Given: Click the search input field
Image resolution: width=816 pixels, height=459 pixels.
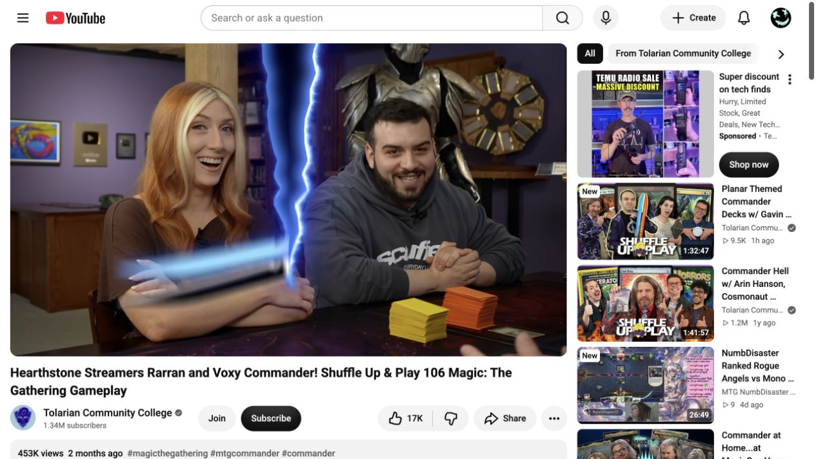Looking at the screenshot, I should click(372, 18).
